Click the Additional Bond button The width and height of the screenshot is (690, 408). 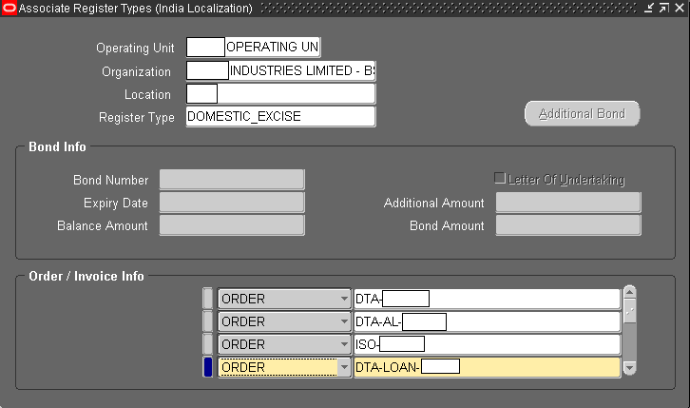[582, 114]
